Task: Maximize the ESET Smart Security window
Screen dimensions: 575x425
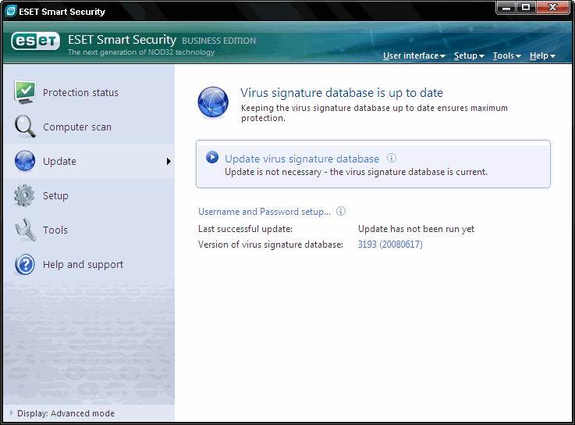Action: [526, 7]
